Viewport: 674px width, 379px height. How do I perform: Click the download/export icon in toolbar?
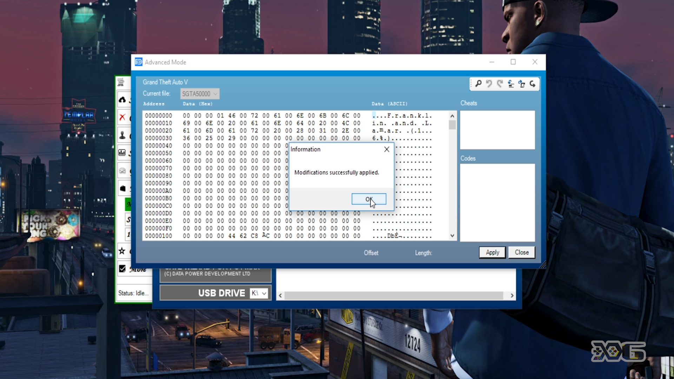[521, 84]
